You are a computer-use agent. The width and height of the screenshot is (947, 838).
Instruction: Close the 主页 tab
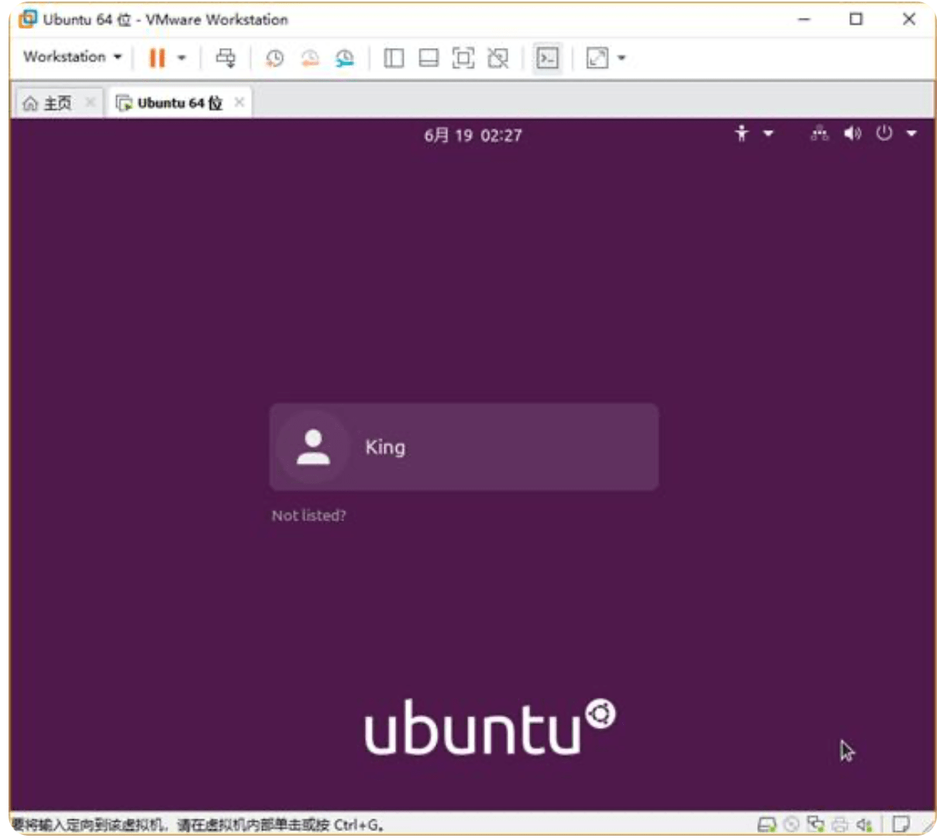click(x=90, y=102)
